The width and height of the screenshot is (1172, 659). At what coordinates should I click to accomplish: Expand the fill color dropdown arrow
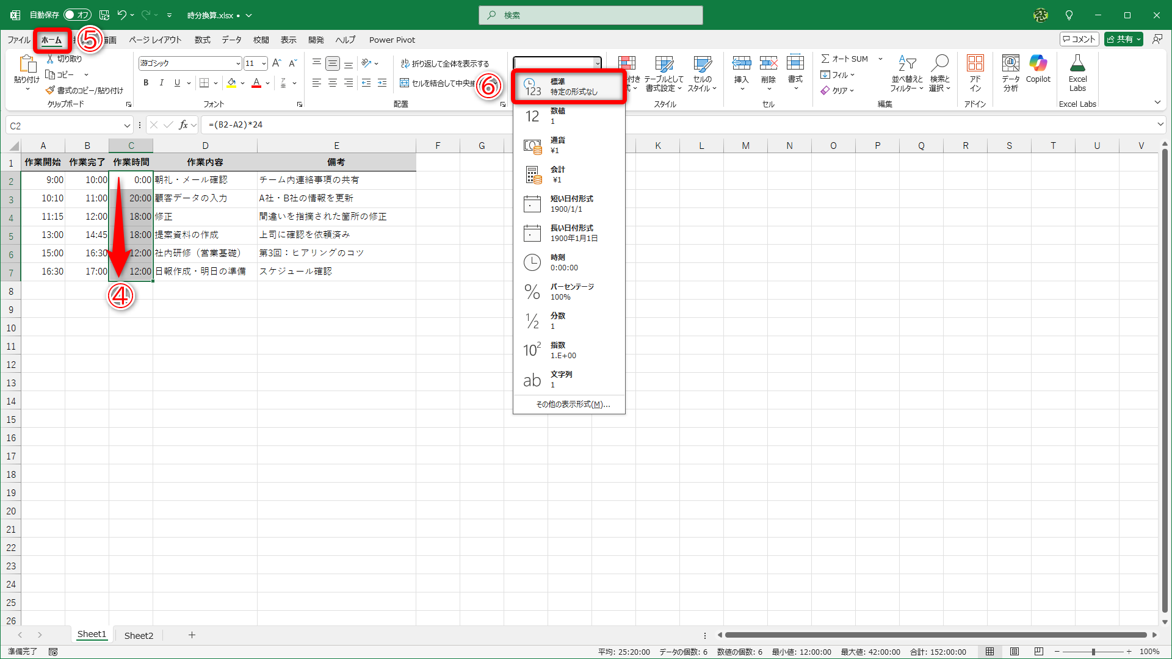coord(242,82)
